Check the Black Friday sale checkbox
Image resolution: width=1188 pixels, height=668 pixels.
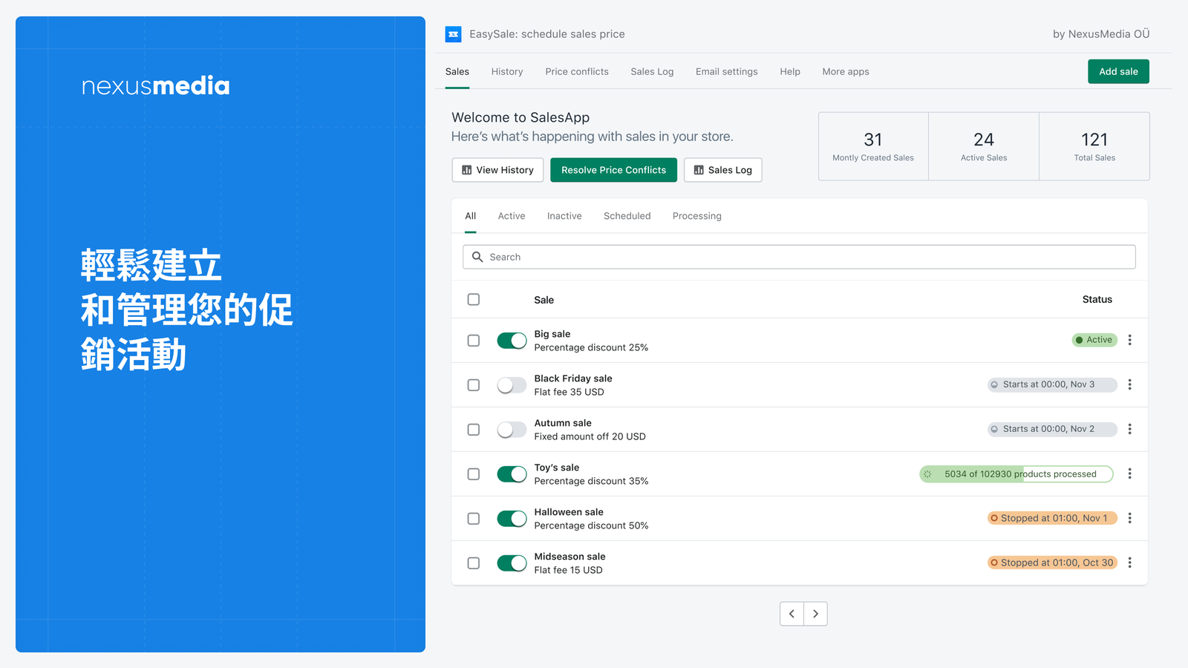click(474, 385)
